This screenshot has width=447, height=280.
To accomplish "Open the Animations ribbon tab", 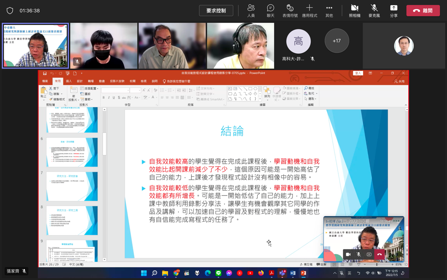I will coord(102,81).
